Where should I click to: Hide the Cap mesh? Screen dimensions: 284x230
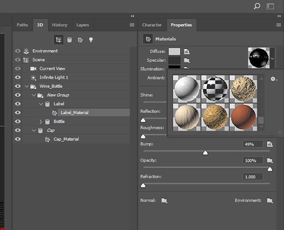(x=18, y=130)
